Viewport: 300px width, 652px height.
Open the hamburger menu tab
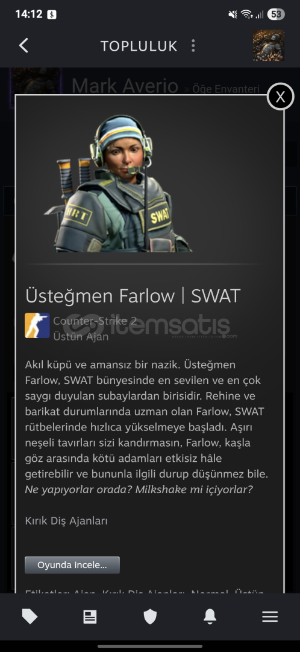pos(270,616)
